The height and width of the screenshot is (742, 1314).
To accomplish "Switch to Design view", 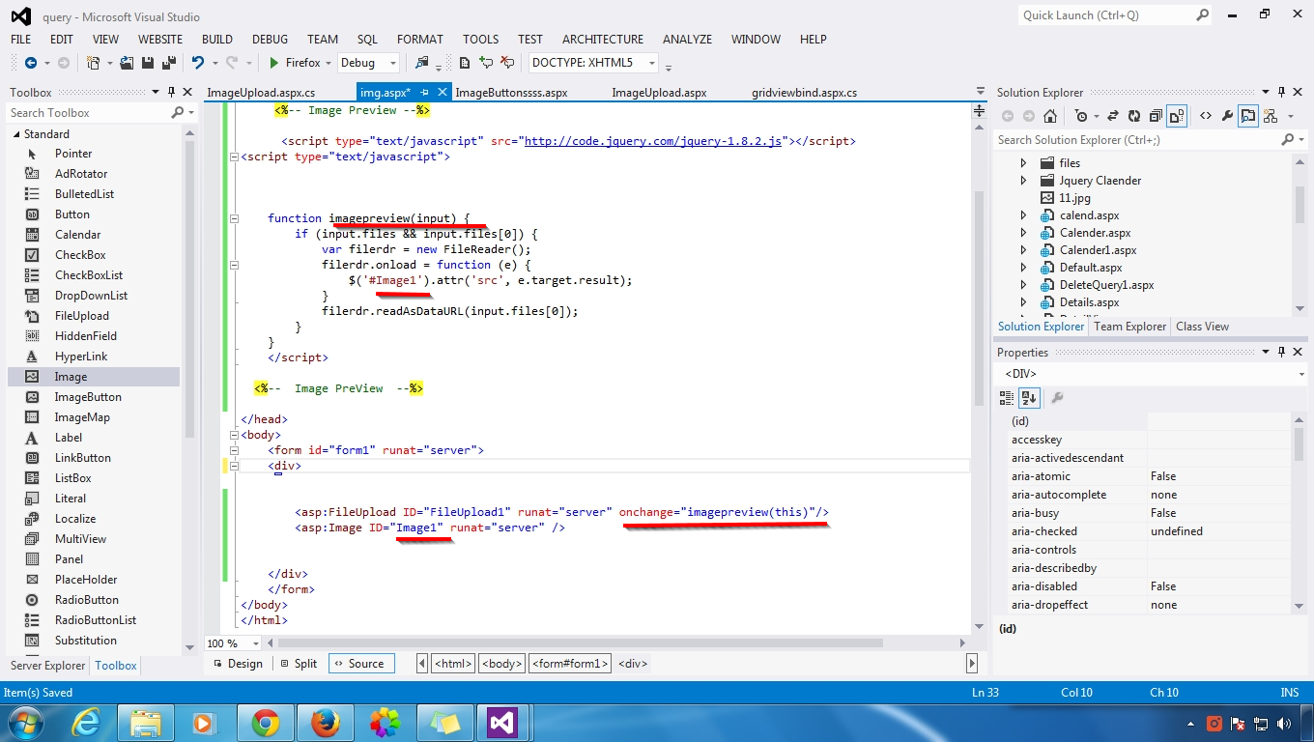I will click(x=238, y=664).
